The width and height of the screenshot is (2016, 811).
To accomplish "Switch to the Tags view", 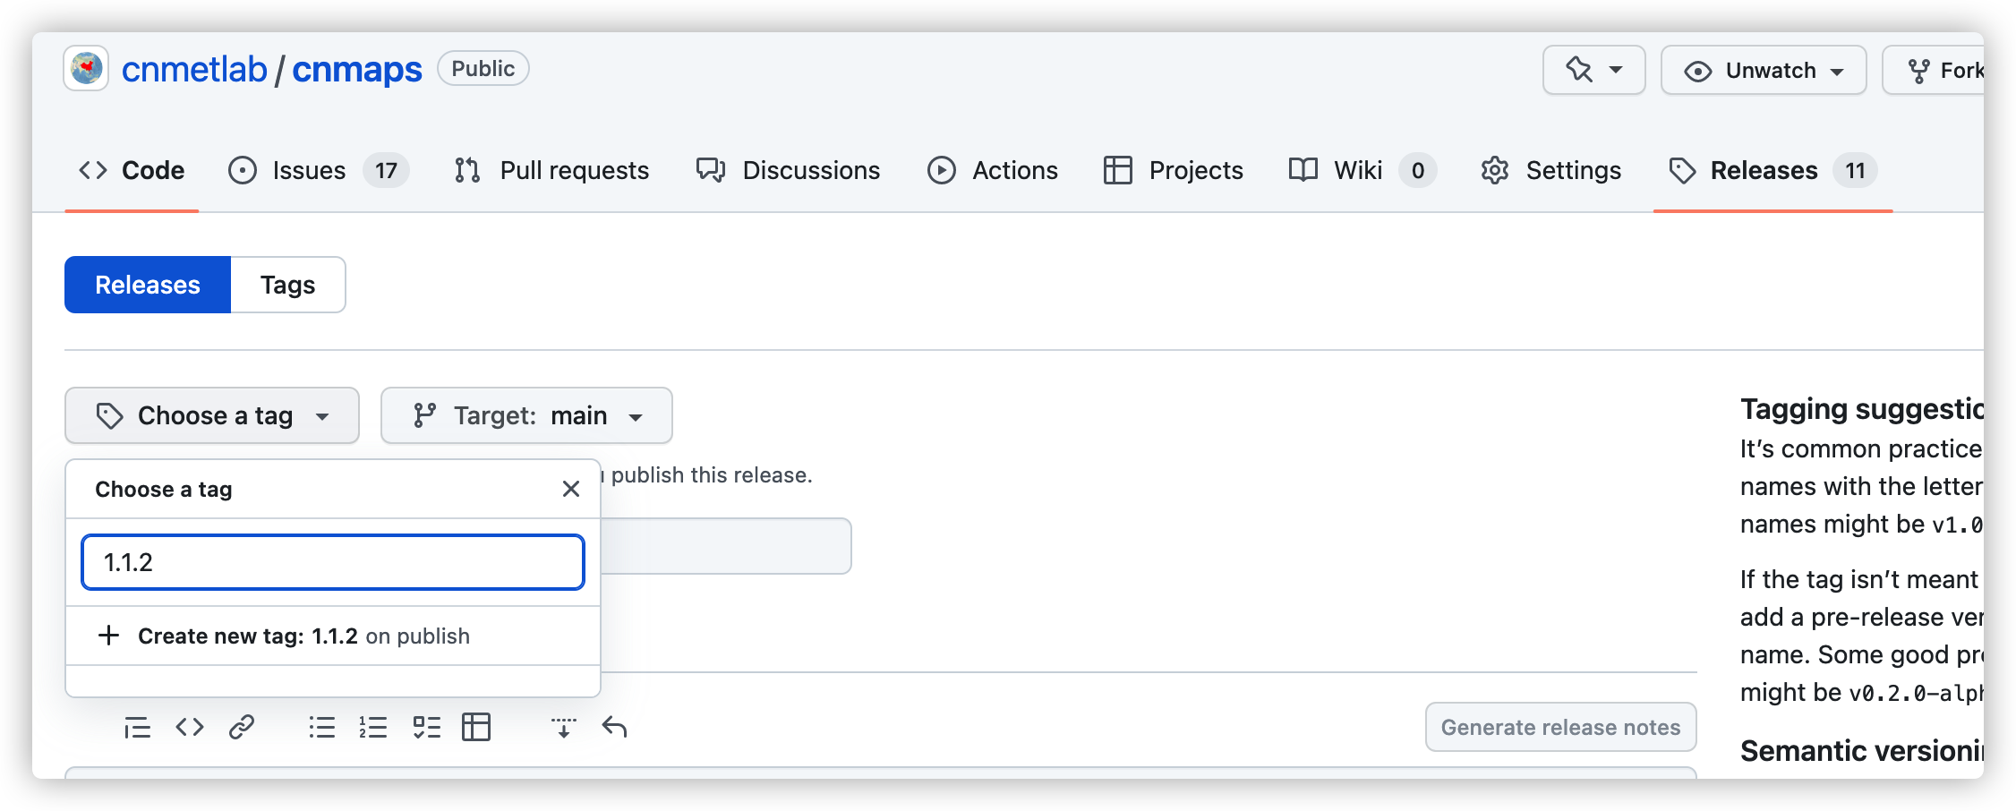I will tap(288, 285).
